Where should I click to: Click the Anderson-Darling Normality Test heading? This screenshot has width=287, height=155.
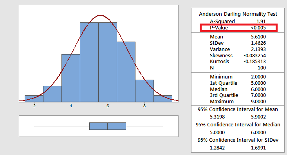[x=238, y=14]
